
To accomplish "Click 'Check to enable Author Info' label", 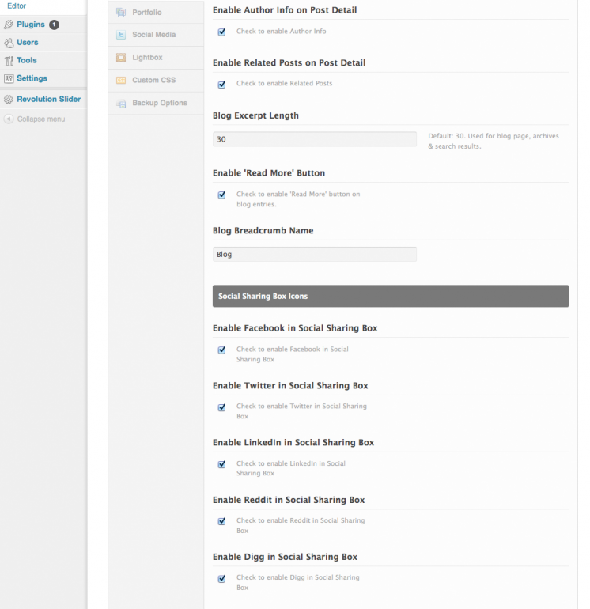I will point(282,32).
